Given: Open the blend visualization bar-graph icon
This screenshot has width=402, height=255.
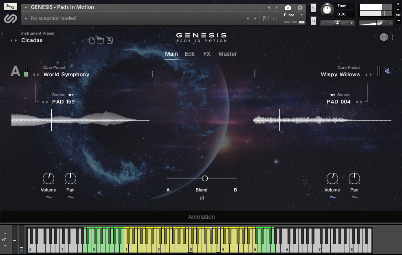Looking at the screenshot, I should (x=202, y=198).
